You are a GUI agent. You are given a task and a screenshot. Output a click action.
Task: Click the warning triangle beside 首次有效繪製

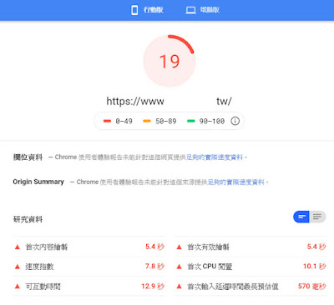tap(179, 247)
